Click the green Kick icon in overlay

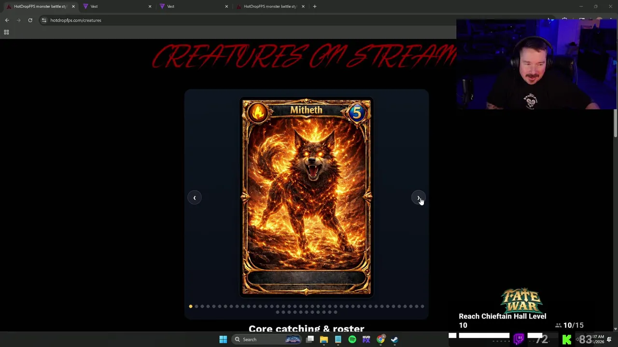click(x=567, y=340)
